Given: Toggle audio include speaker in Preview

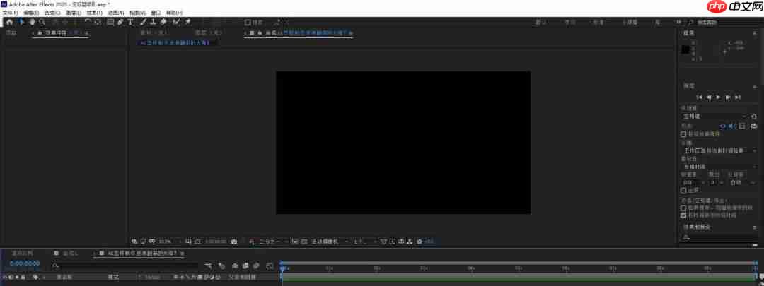Looking at the screenshot, I should 732,126.
